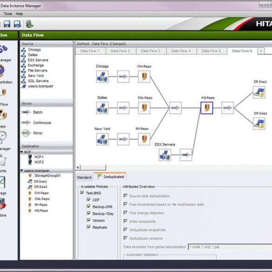Pick the Batch mover icon in Mover panel
The image size is (272, 272).
26,112
